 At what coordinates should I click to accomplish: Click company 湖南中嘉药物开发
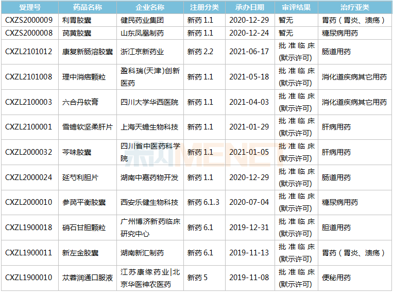tap(149, 177)
